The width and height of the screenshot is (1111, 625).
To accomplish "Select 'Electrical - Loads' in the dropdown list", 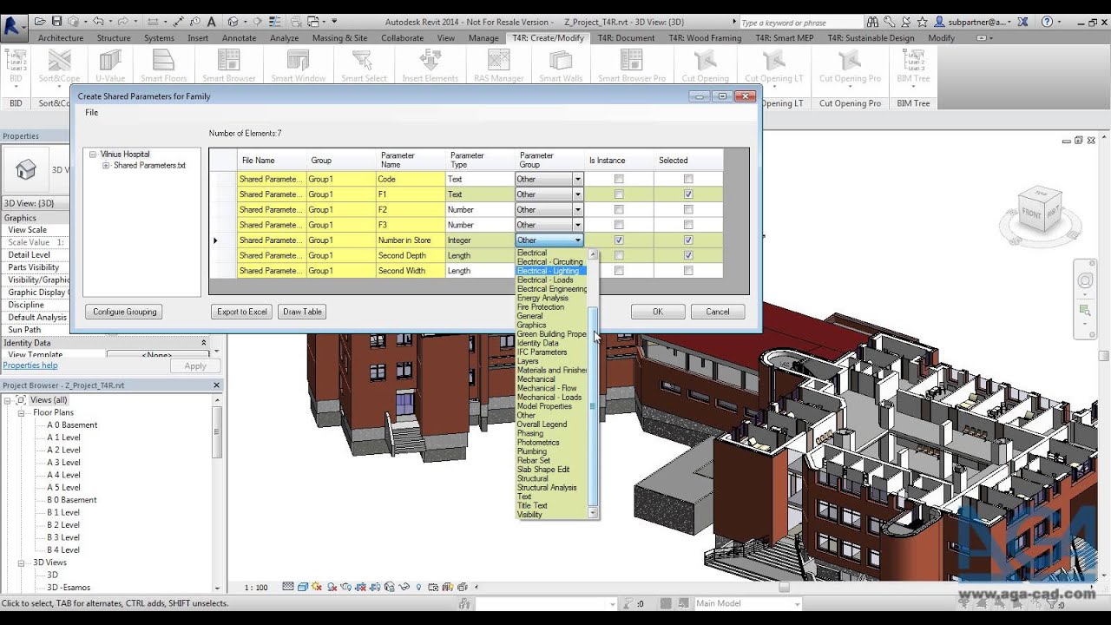I will click(x=545, y=280).
